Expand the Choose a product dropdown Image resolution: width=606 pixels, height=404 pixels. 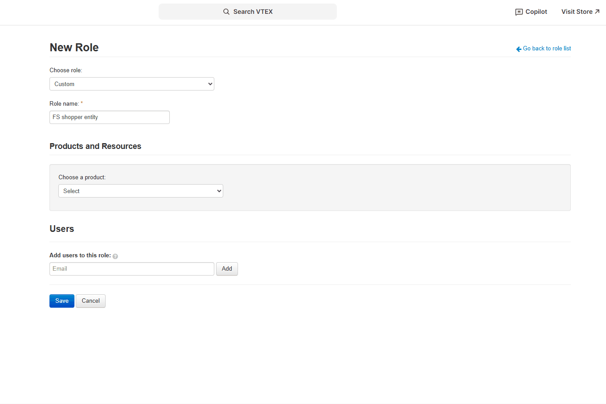[141, 191]
